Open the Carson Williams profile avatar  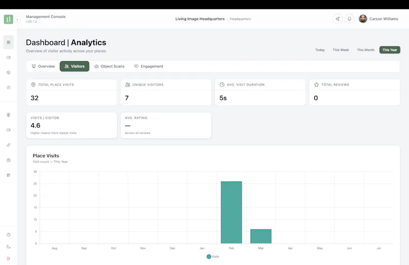pos(363,19)
